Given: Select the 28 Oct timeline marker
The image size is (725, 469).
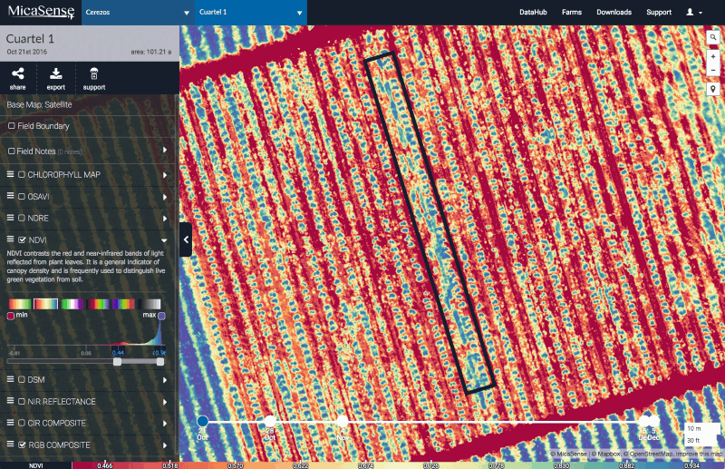Looking at the screenshot, I should click(269, 422).
